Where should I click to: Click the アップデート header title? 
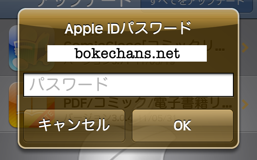(x=84, y=3)
